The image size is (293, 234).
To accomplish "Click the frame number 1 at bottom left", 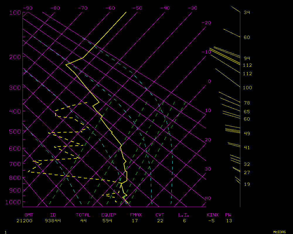I will (x=5, y=232).
